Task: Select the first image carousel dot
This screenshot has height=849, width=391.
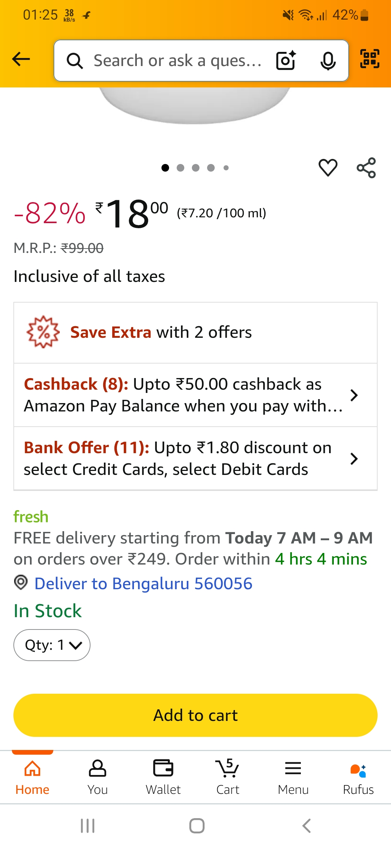Action: coord(166,168)
